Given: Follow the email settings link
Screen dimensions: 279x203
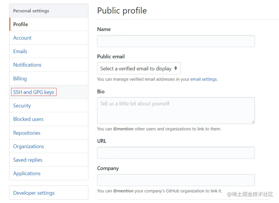Looking at the screenshot, I should point(204,79).
